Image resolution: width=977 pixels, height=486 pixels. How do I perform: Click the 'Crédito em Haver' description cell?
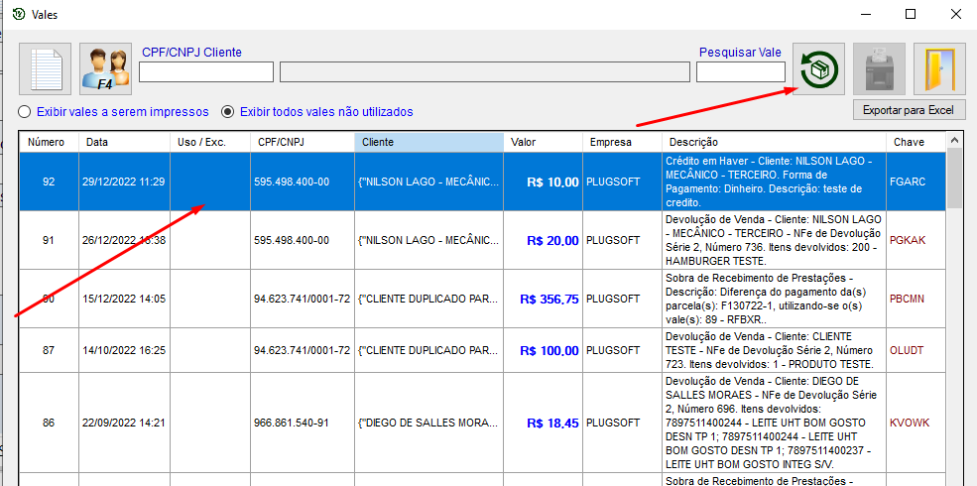(x=774, y=182)
